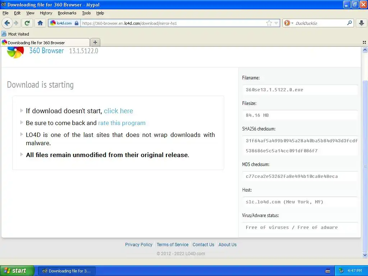Click the page scrollbar down arrow
This screenshot has height=276, width=368.
tap(365, 255)
